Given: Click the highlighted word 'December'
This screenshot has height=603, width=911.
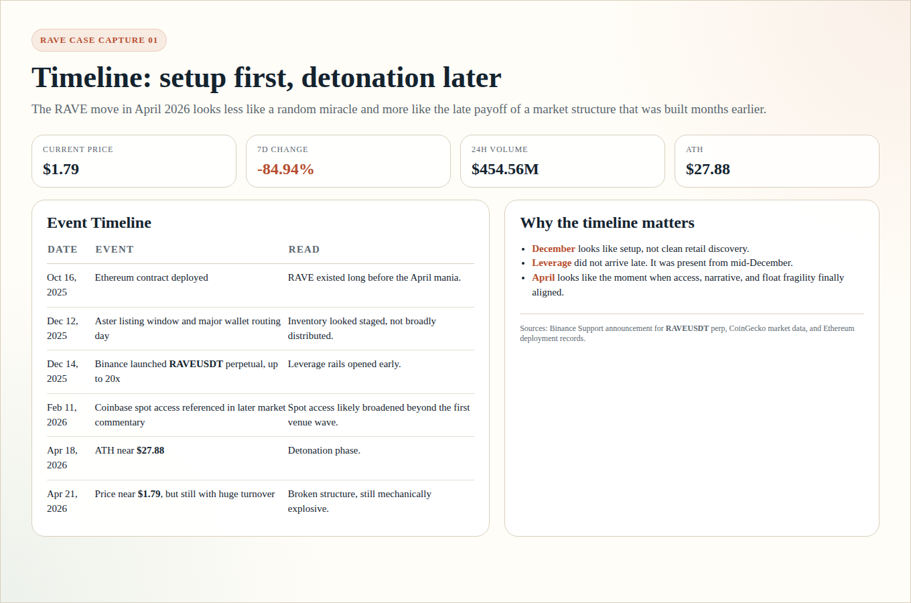Looking at the screenshot, I should pos(553,249).
